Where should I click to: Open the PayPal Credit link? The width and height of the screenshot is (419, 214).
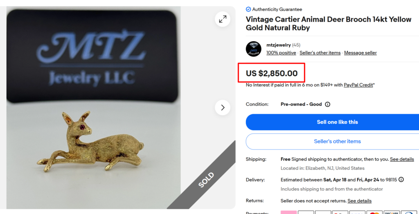pos(358,85)
